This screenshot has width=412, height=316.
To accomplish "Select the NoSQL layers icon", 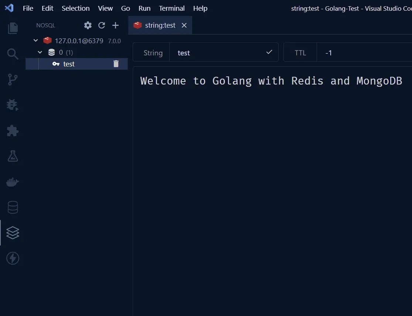I will click(x=13, y=233).
